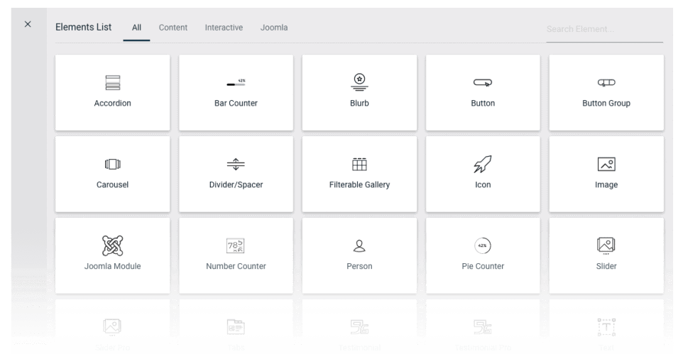
Task: Click the Blurb label
Action: tap(359, 103)
